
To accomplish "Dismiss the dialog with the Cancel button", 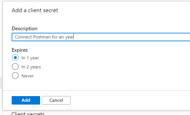I will coord(56,100).
